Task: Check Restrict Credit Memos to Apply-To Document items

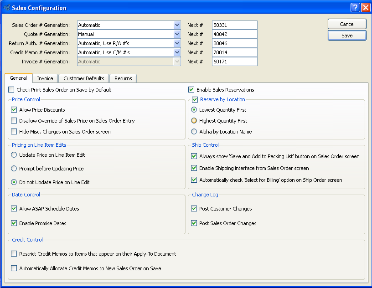Action: pos(14,254)
